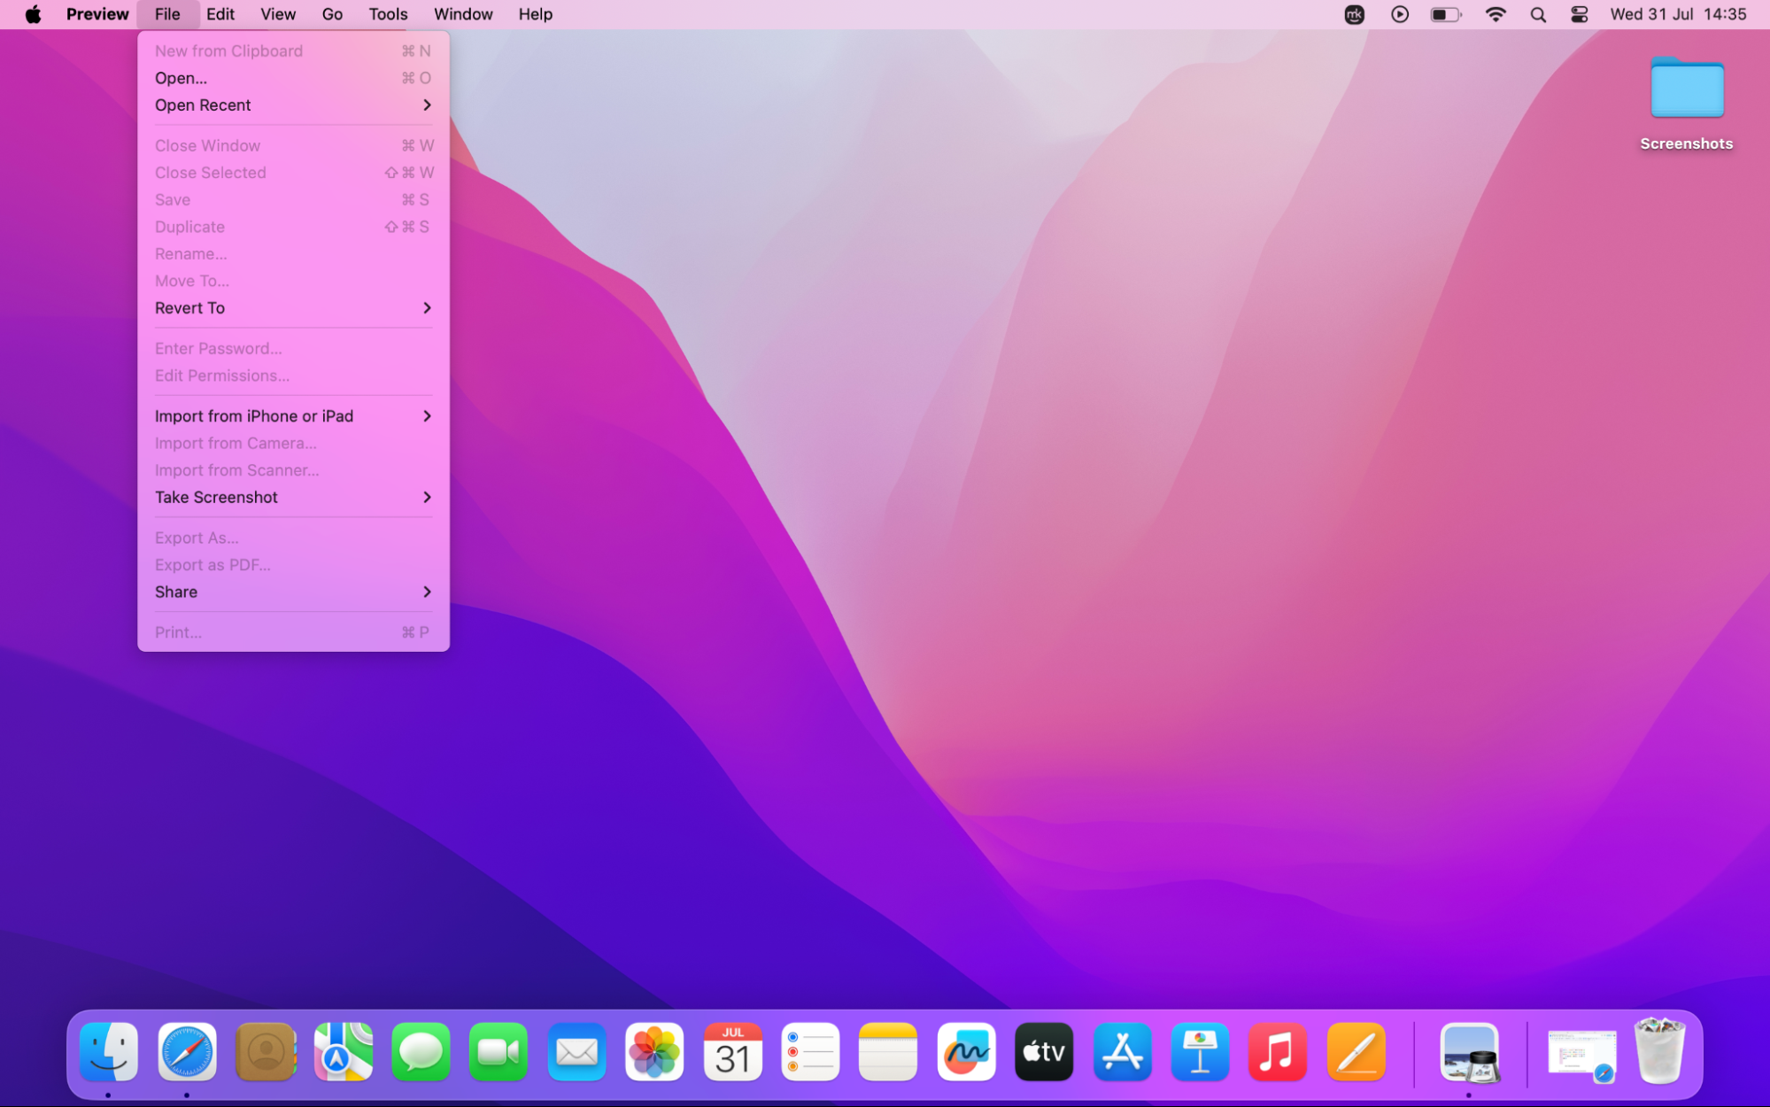
Task: Expand the Open Recent submenu
Action: (293, 105)
